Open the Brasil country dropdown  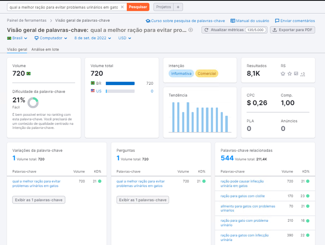[x=17, y=38]
